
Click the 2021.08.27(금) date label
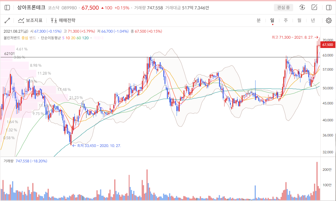pyautogui.click(x=16, y=31)
